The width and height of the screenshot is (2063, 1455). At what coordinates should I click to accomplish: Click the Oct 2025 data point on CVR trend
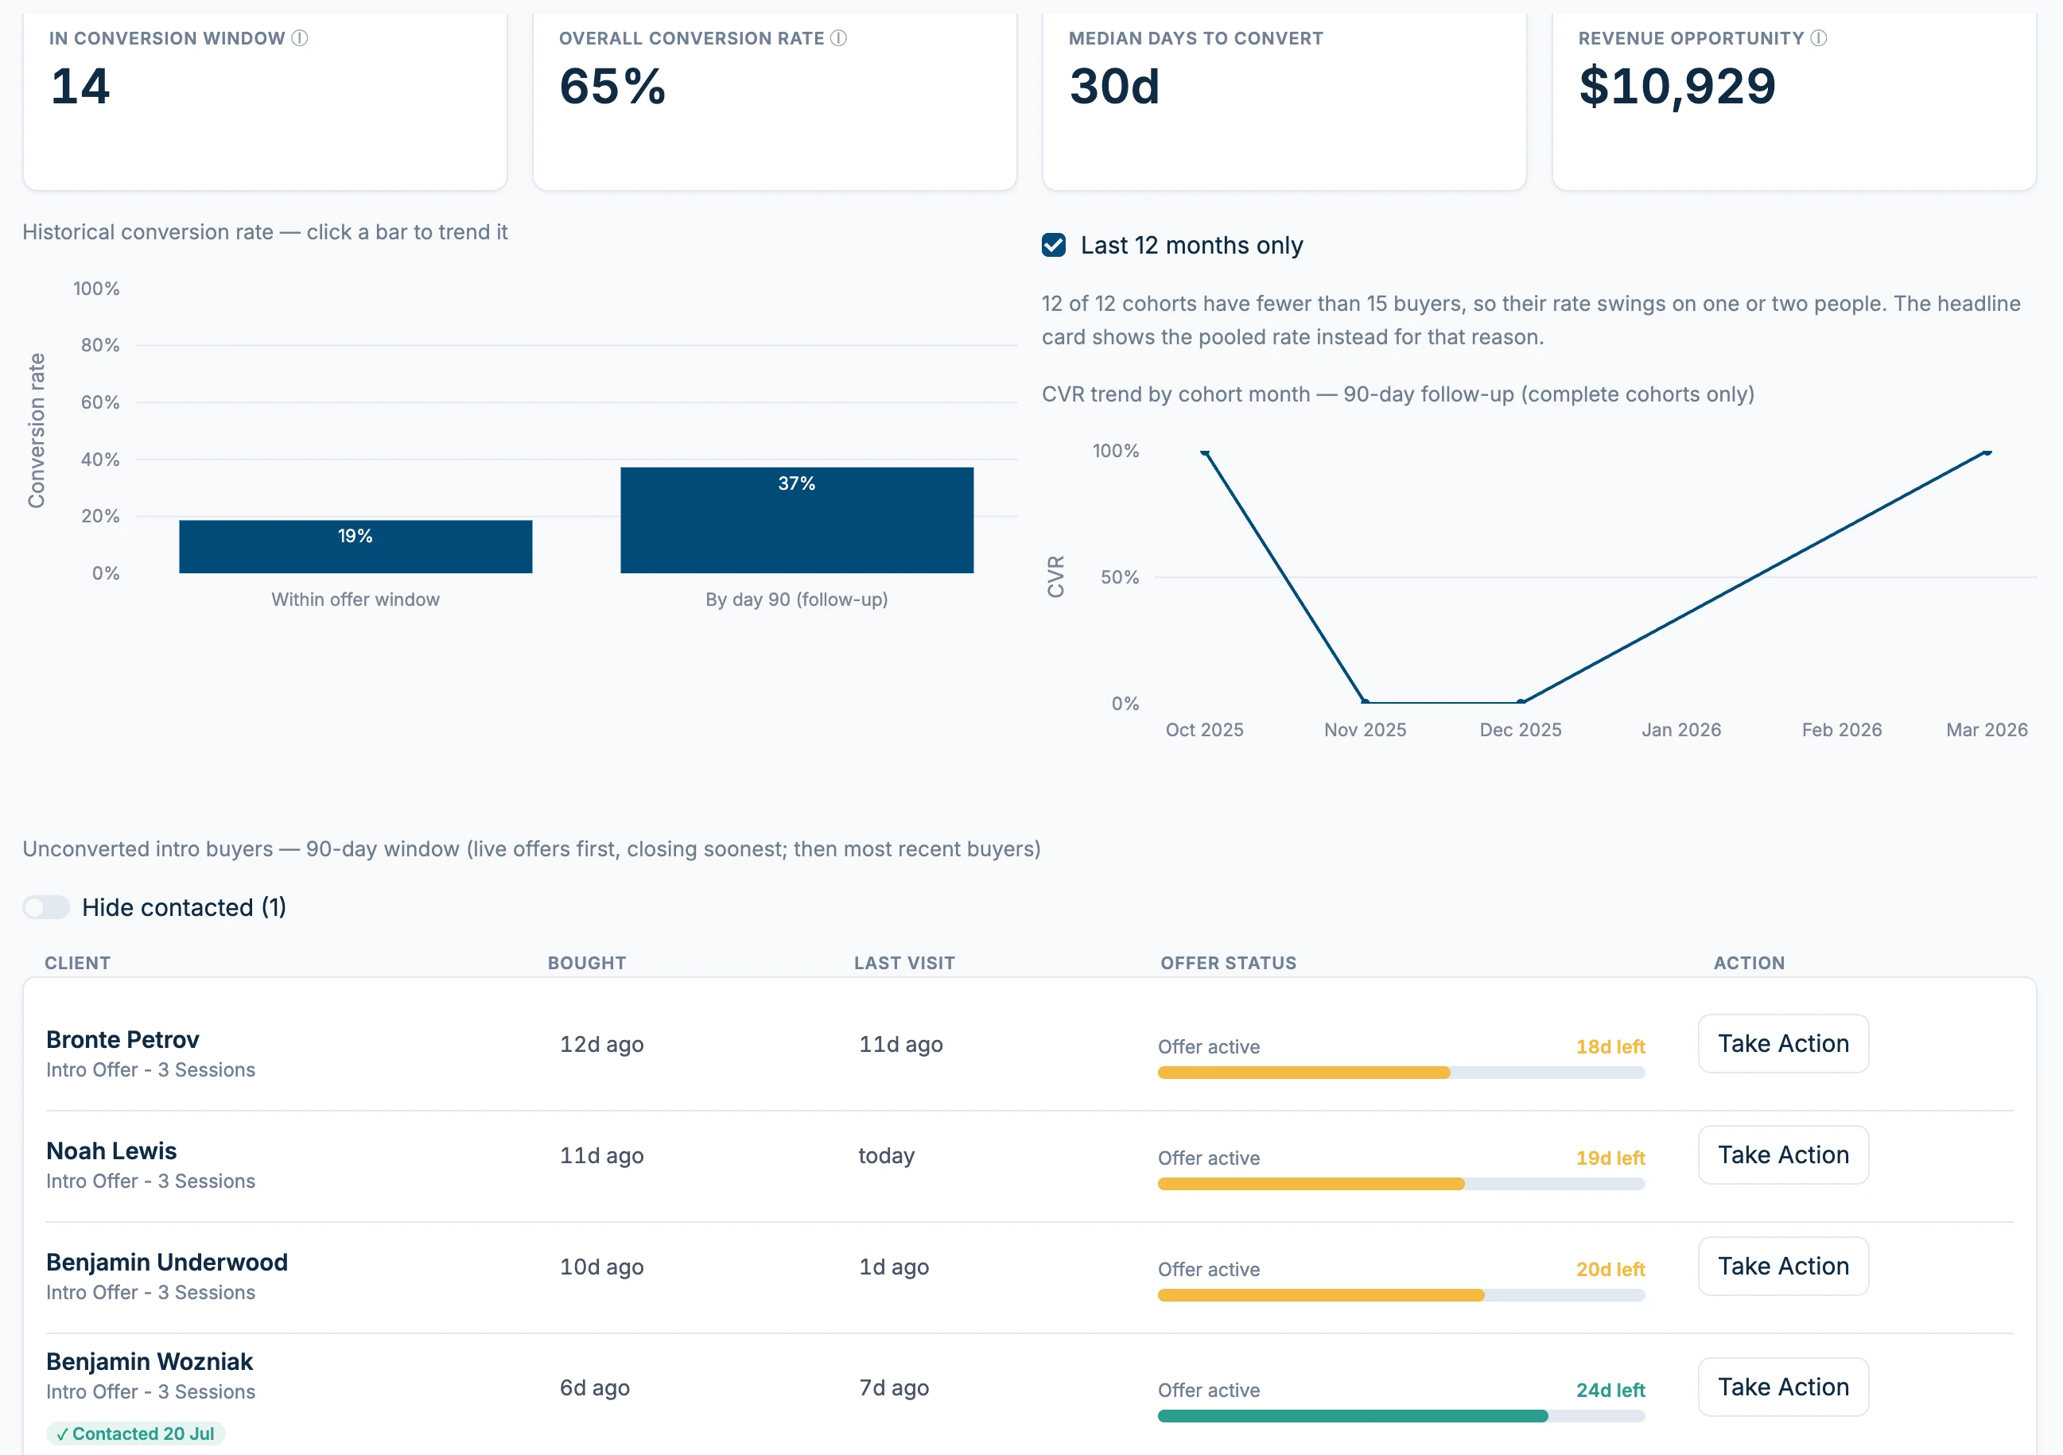(1205, 452)
